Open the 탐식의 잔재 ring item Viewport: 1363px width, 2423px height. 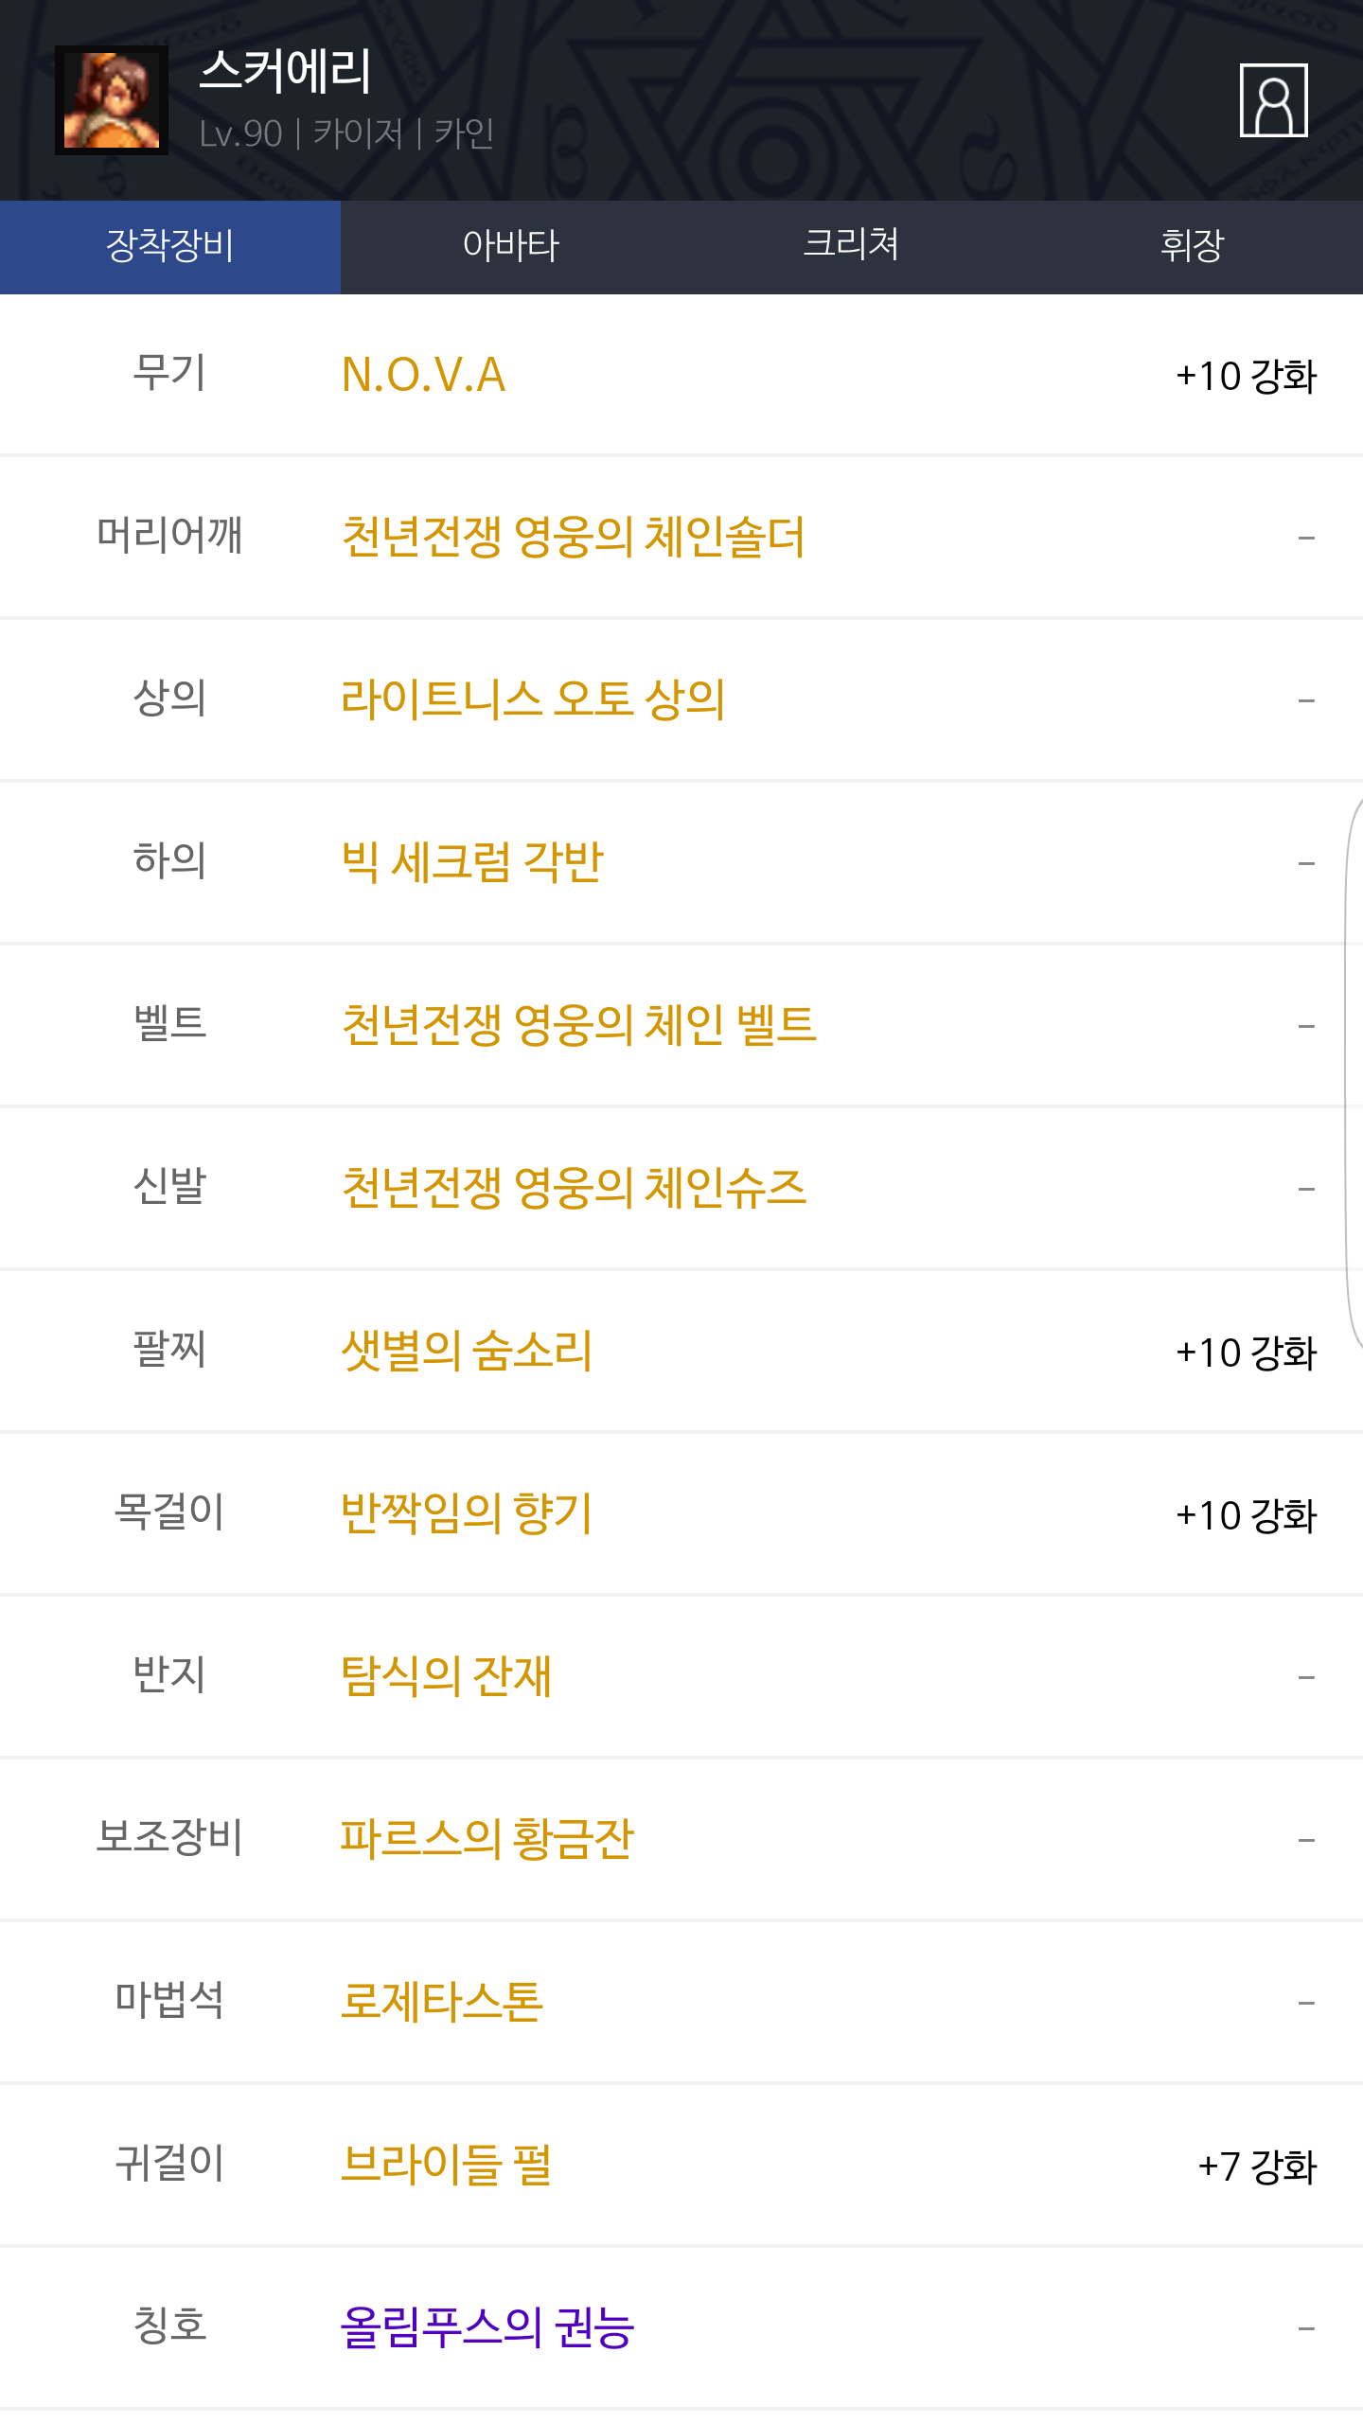pyautogui.click(x=446, y=1676)
